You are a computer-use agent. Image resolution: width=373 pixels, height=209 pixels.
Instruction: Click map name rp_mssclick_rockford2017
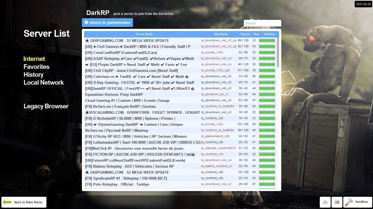[218, 148]
